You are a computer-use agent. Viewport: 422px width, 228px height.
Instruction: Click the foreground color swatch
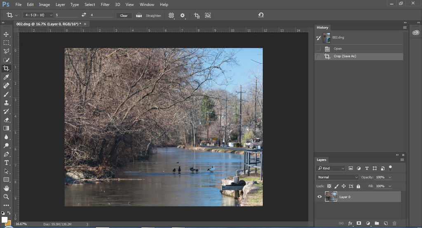tap(4, 220)
